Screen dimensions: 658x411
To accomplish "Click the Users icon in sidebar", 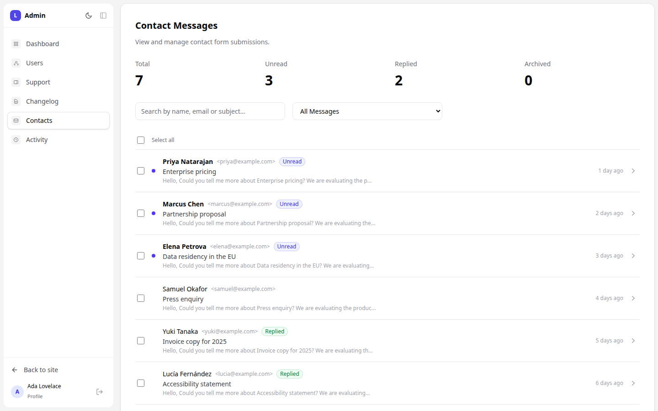I will pyautogui.click(x=16, y=63).
